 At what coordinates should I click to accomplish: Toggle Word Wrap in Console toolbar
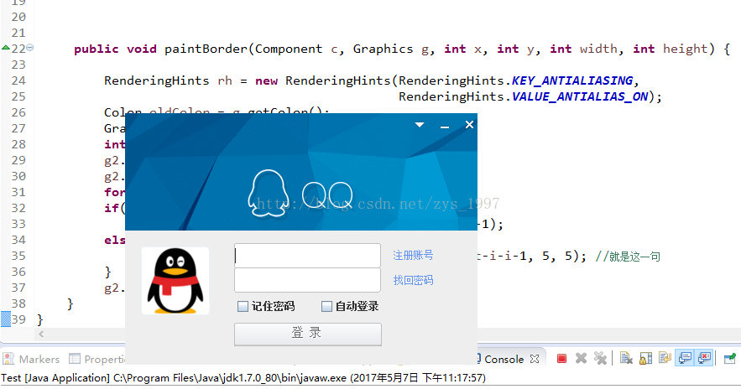[x=665, y=359]
